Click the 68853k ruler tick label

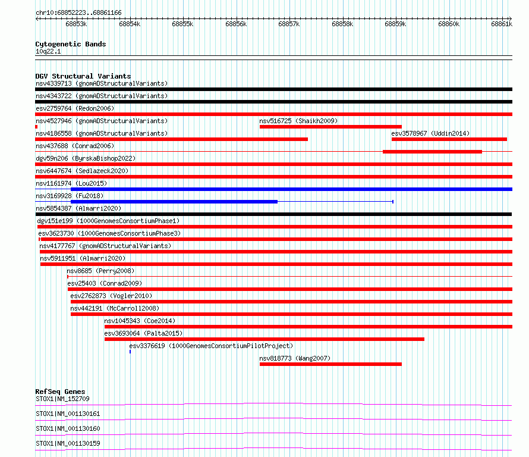[x=76, y=24]
